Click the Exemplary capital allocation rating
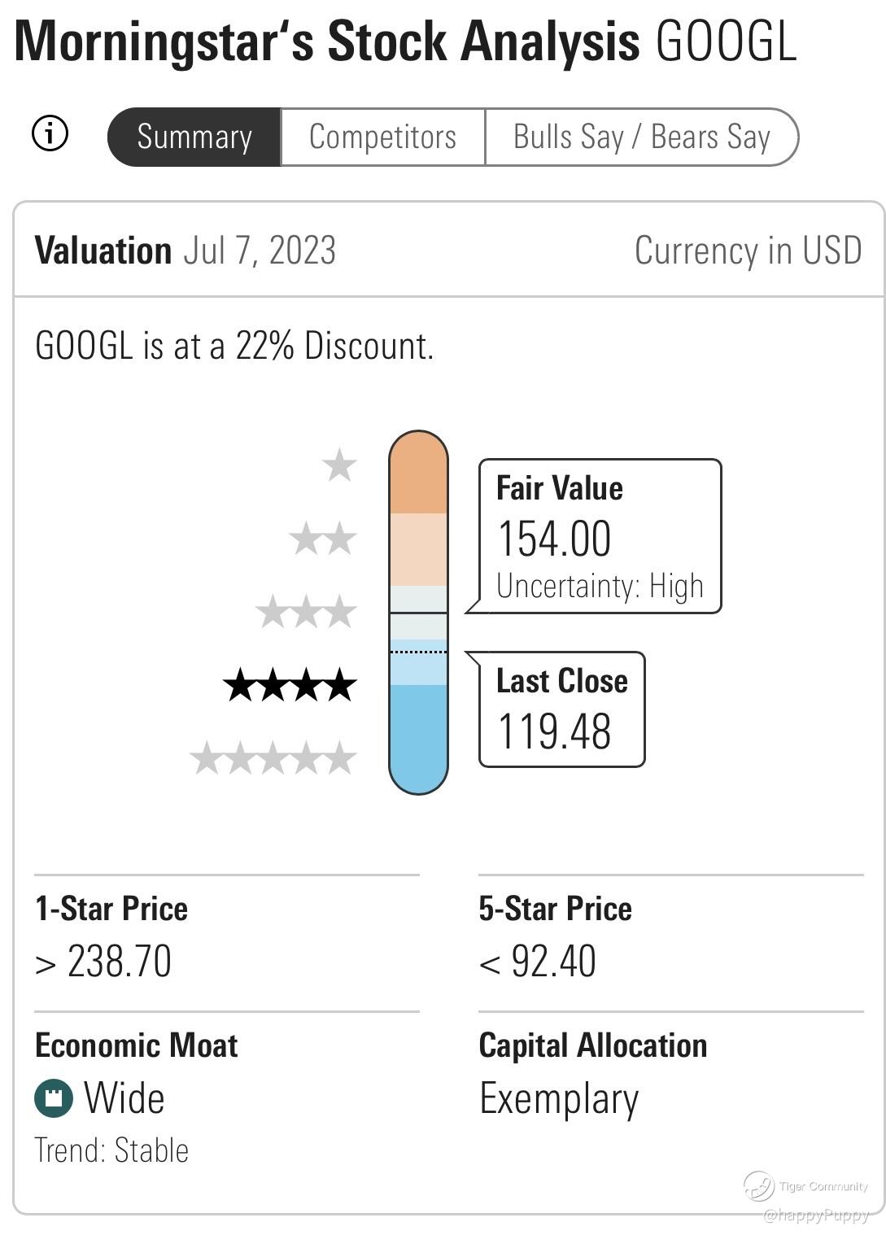Image resolution: width=886 pixels, height=1235 pixels. point(559,1099)
